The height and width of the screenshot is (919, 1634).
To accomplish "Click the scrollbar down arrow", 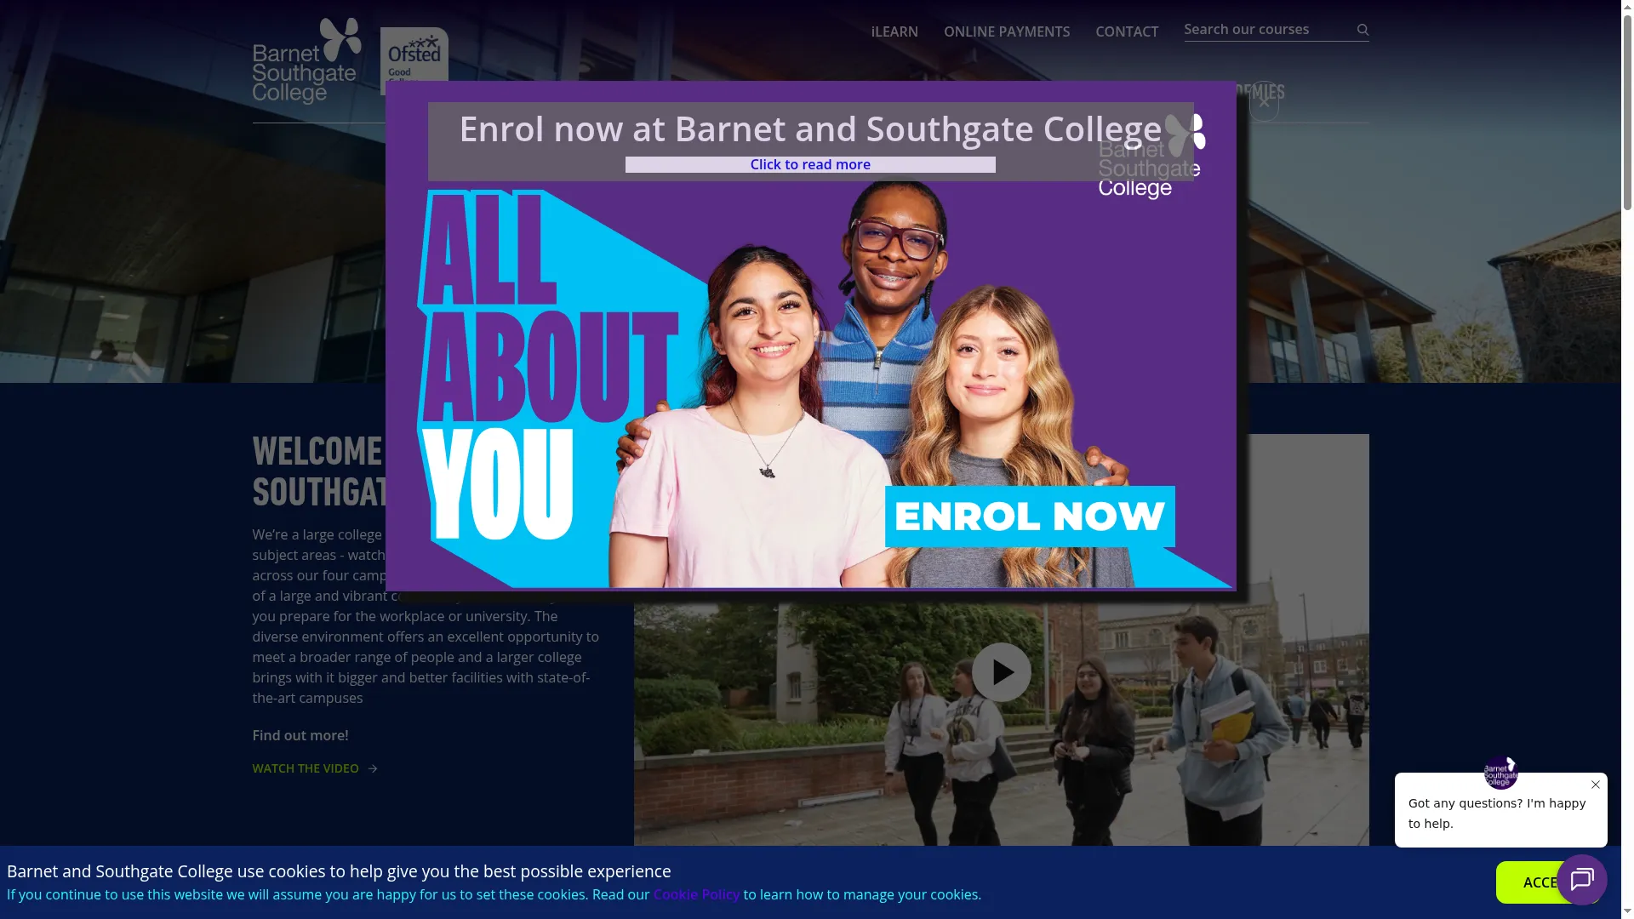I will pyautogui.click(x=1627, y=912).
